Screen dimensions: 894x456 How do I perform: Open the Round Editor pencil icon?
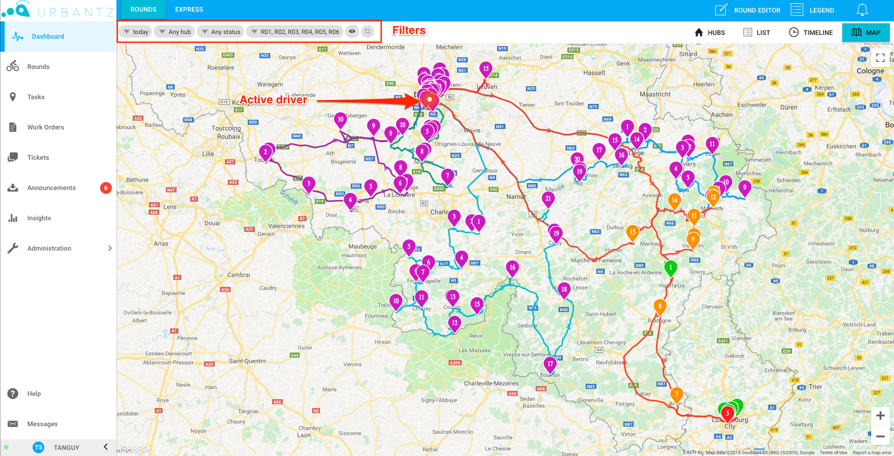point(721,10)
